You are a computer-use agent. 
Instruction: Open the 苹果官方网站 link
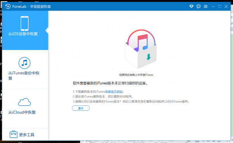[x=114, y=91]
